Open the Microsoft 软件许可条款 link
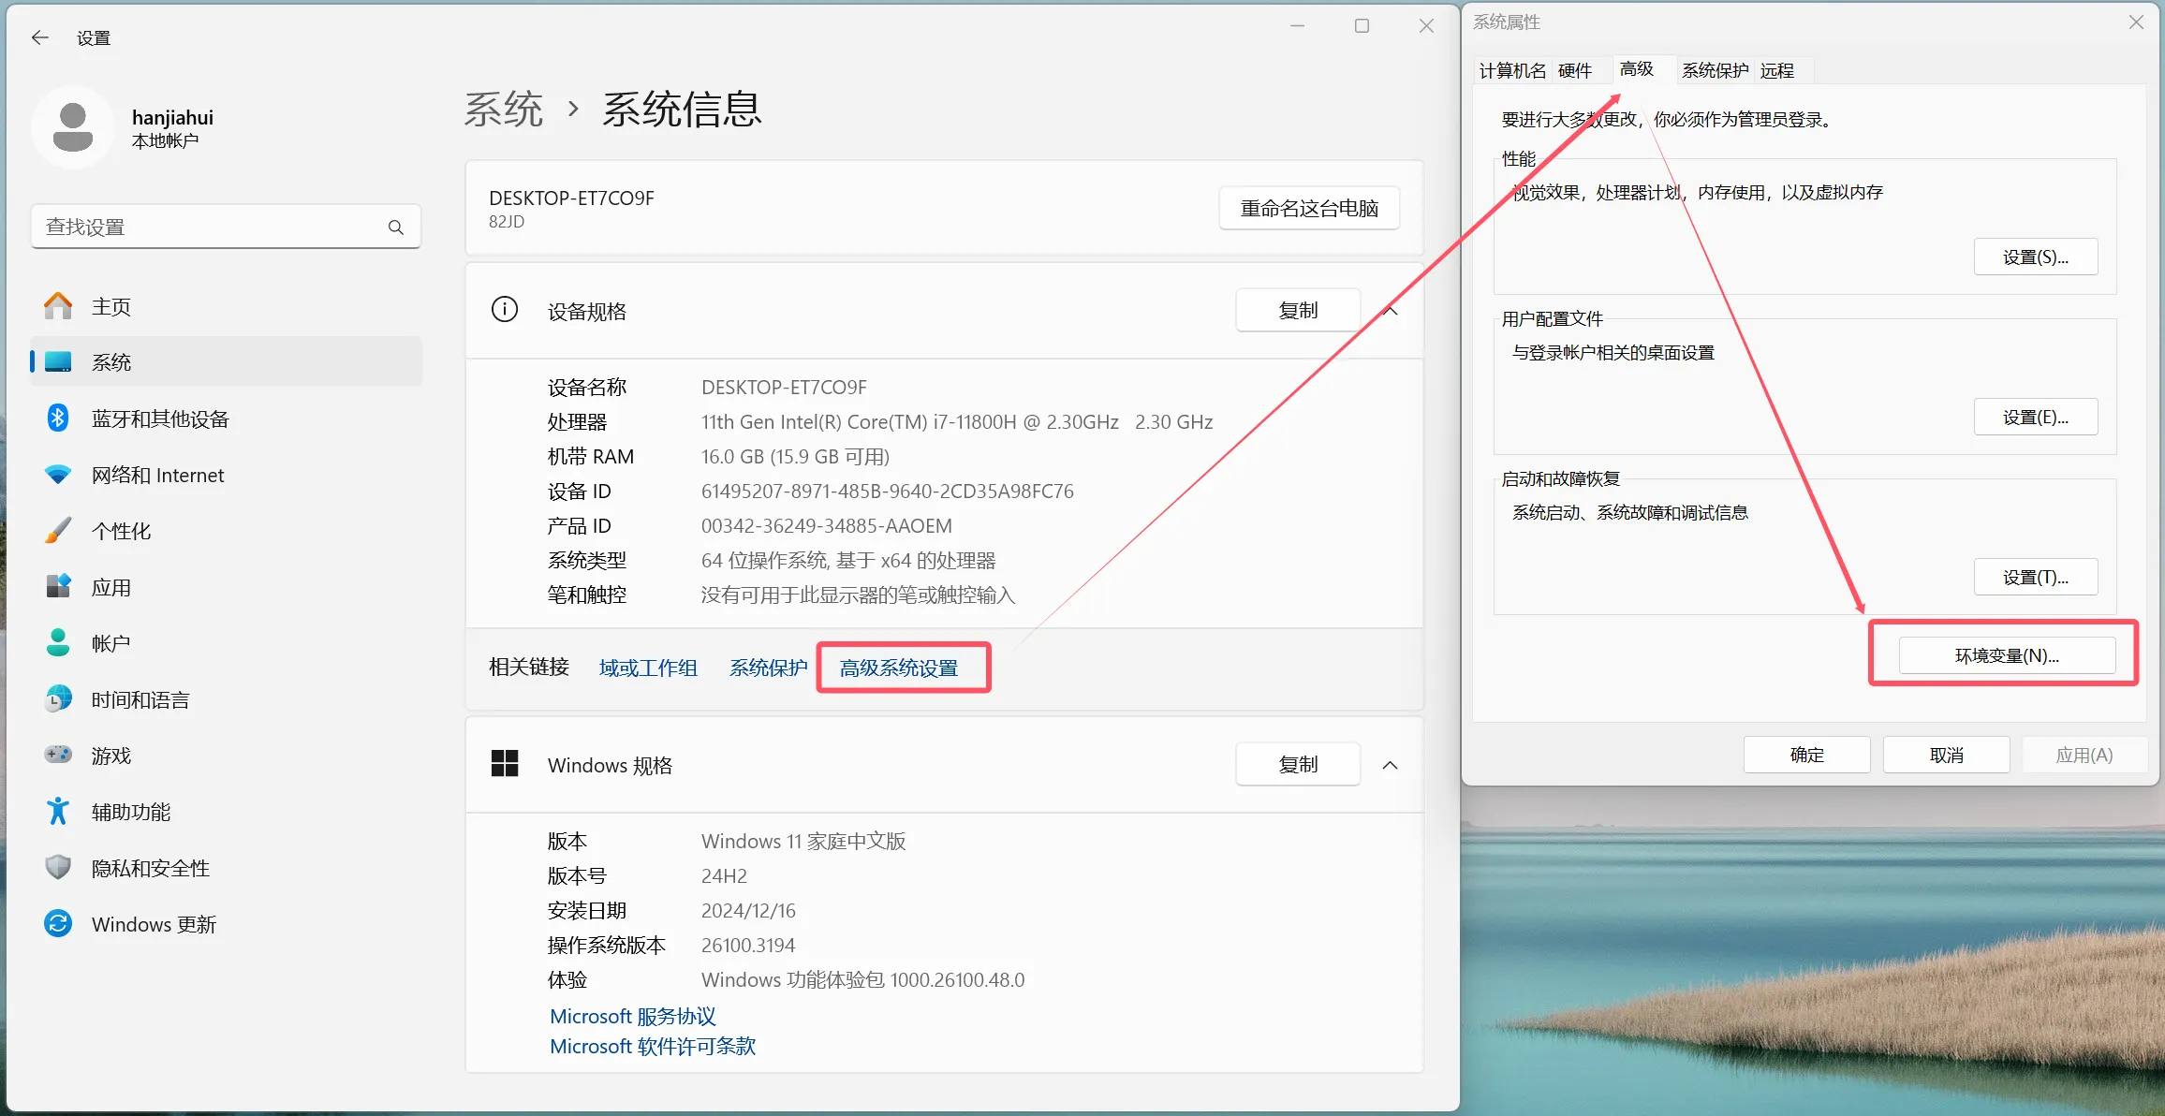The image size is (2165, 1116). [x=653, y=1047]
